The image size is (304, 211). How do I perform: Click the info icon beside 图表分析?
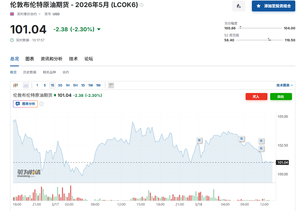[x=41, y=104]
